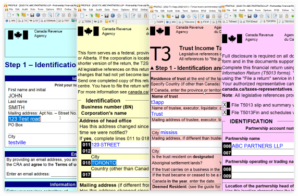Click First name field containing JOHN
298x196 pixels.
pos(42,95)
